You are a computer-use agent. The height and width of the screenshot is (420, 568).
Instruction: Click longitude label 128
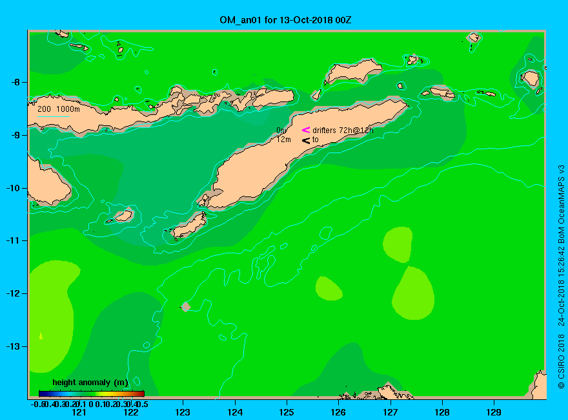click(x=442, y=412)
